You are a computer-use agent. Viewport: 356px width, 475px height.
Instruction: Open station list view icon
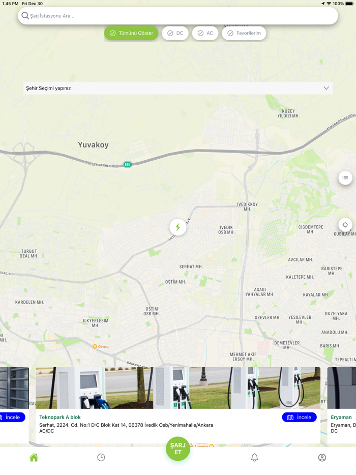[x=345, y=178]
